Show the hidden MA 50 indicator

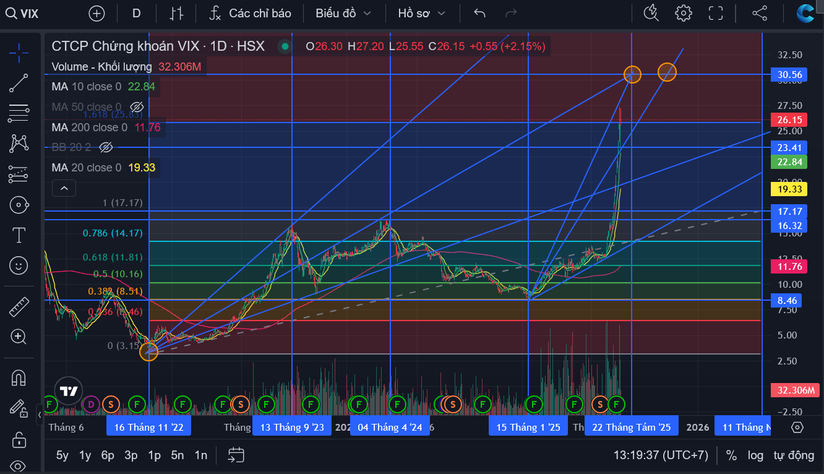pos(137,107)
